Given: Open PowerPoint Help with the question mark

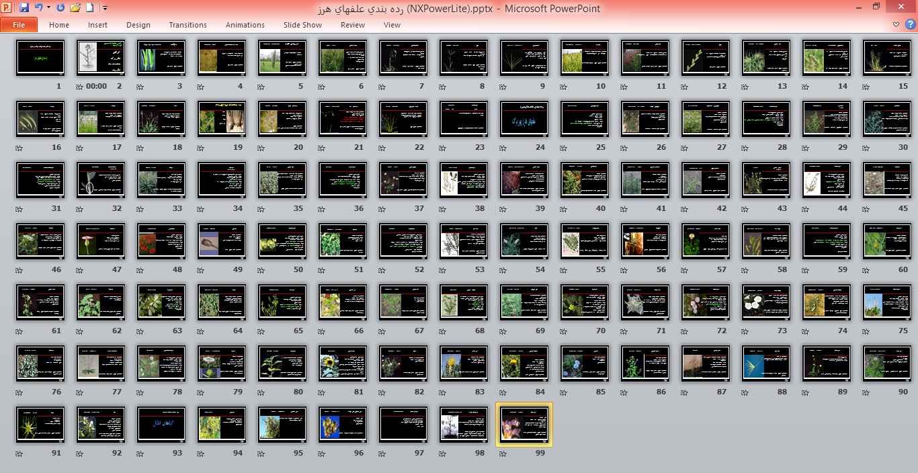Looking at the screenshot, I should click(910, 25).
